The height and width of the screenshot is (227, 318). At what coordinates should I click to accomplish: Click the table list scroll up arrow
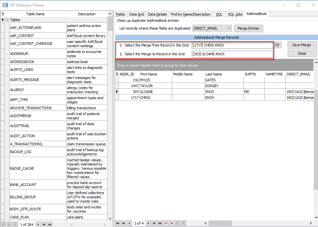(110, 14)
